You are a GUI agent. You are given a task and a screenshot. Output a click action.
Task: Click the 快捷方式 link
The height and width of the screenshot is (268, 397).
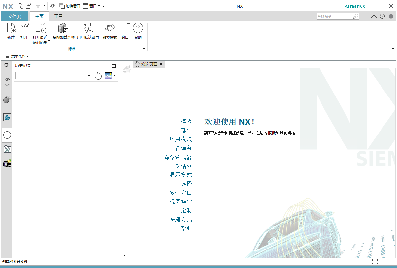point(181,220)
